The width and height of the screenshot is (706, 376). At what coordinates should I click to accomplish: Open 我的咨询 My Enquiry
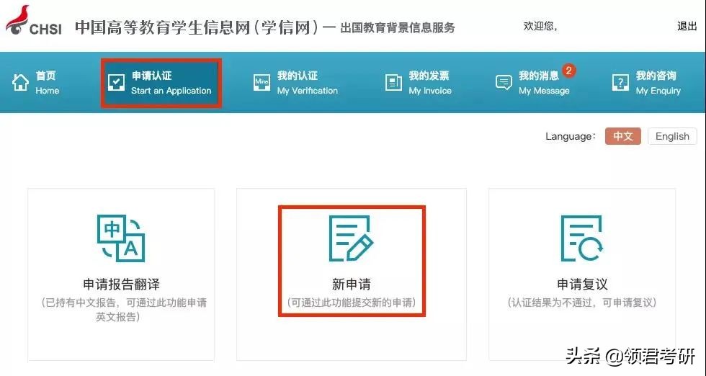pos(647,83)
